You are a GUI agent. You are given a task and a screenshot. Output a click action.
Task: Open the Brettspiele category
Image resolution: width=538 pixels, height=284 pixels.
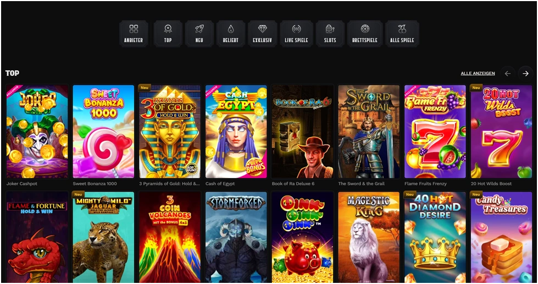[x=365, y=34]
